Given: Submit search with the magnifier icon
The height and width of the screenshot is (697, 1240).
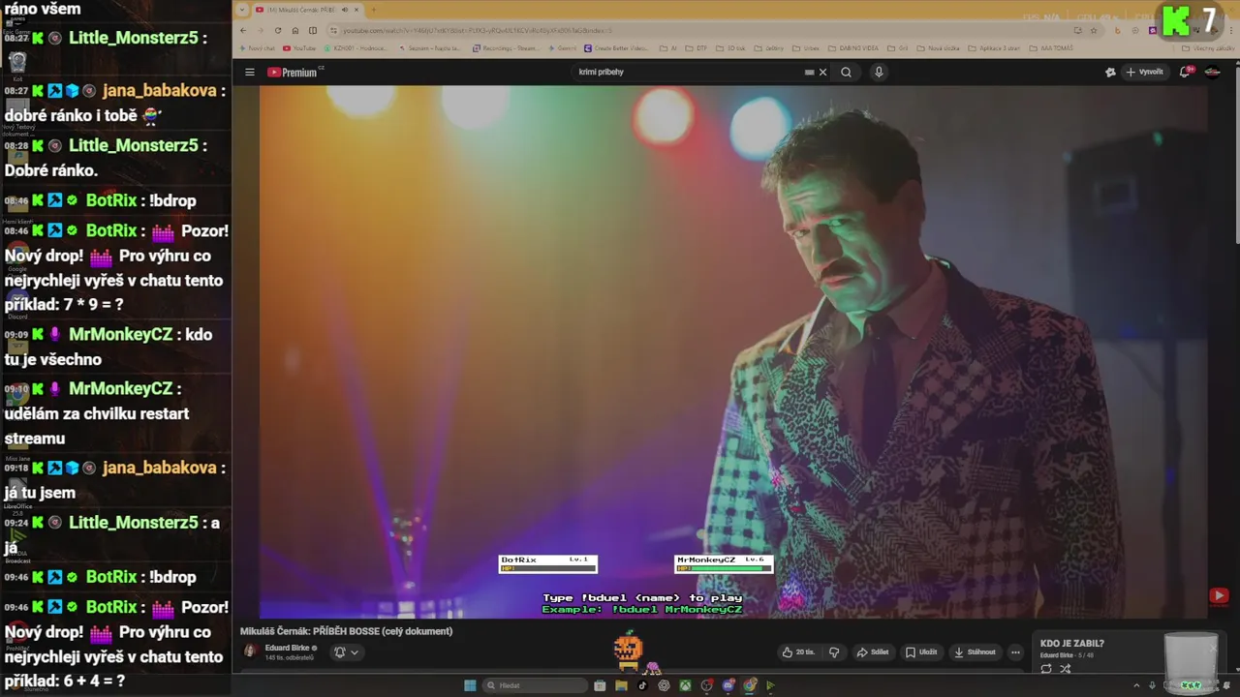Looking at the screenshot, I should 846,72.
